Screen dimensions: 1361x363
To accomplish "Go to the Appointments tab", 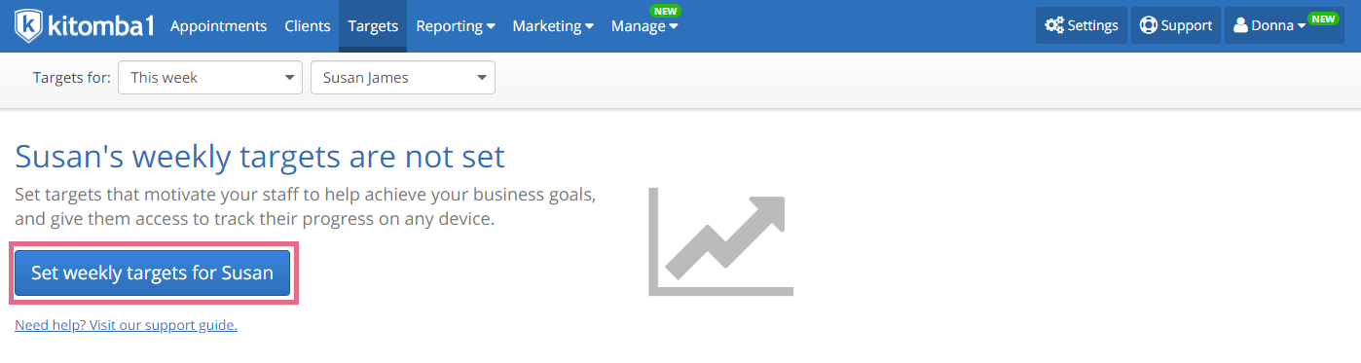I will [x=218, y=25].
